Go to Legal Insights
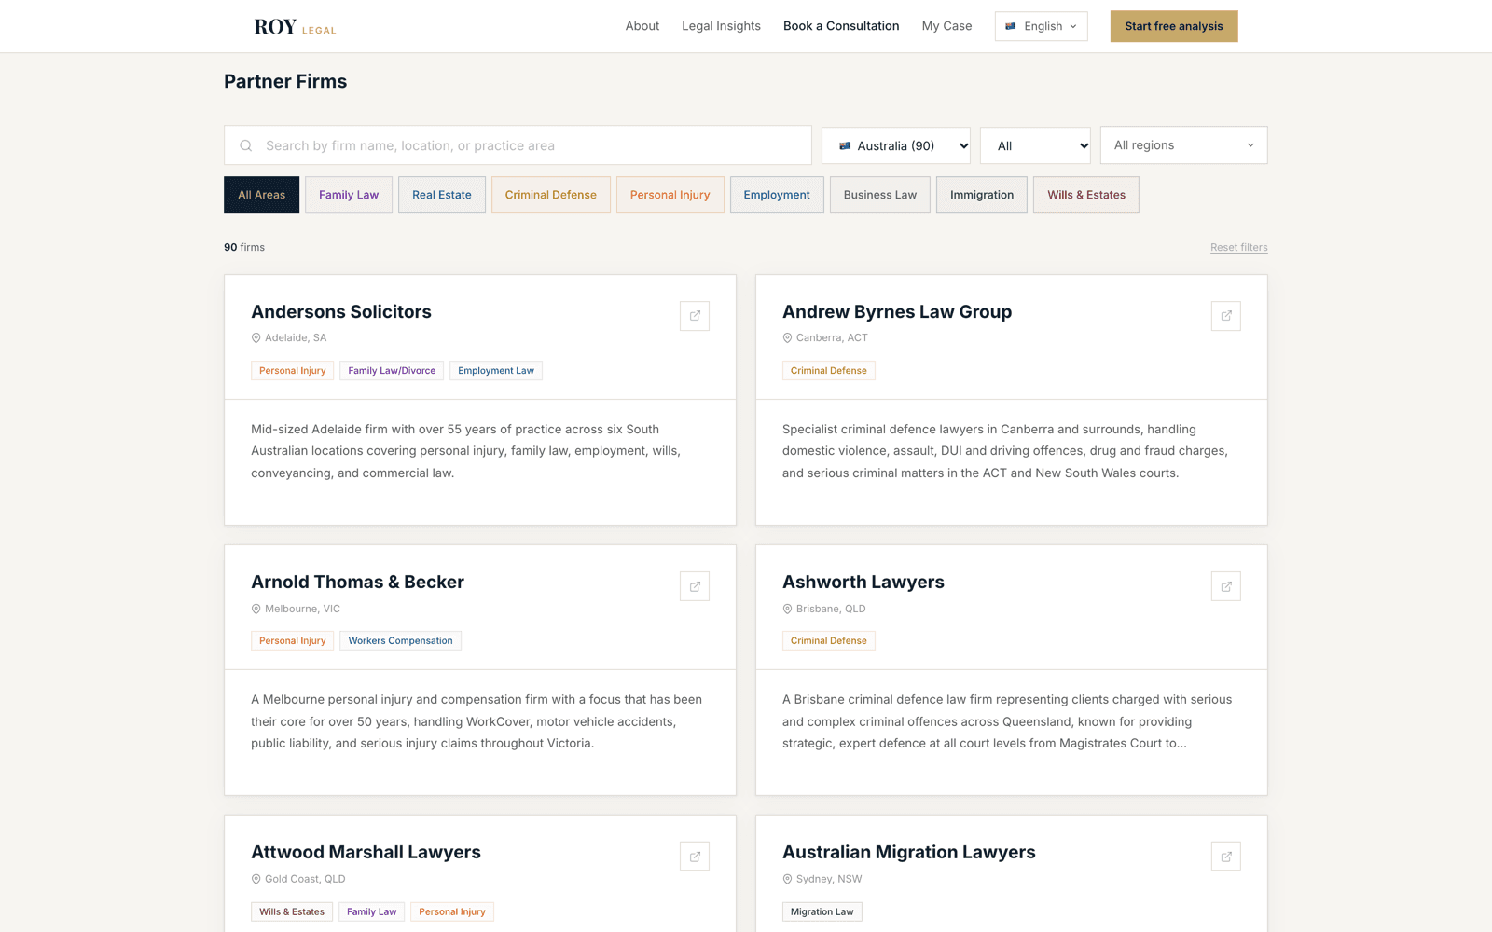1492x932 pixels. tap(721, 26)
